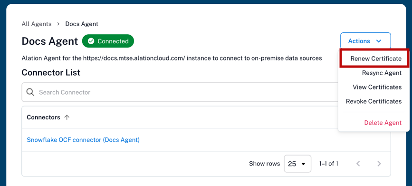Sort by Connectors column arrow
The image size is (412, 186).
(67, 117)
